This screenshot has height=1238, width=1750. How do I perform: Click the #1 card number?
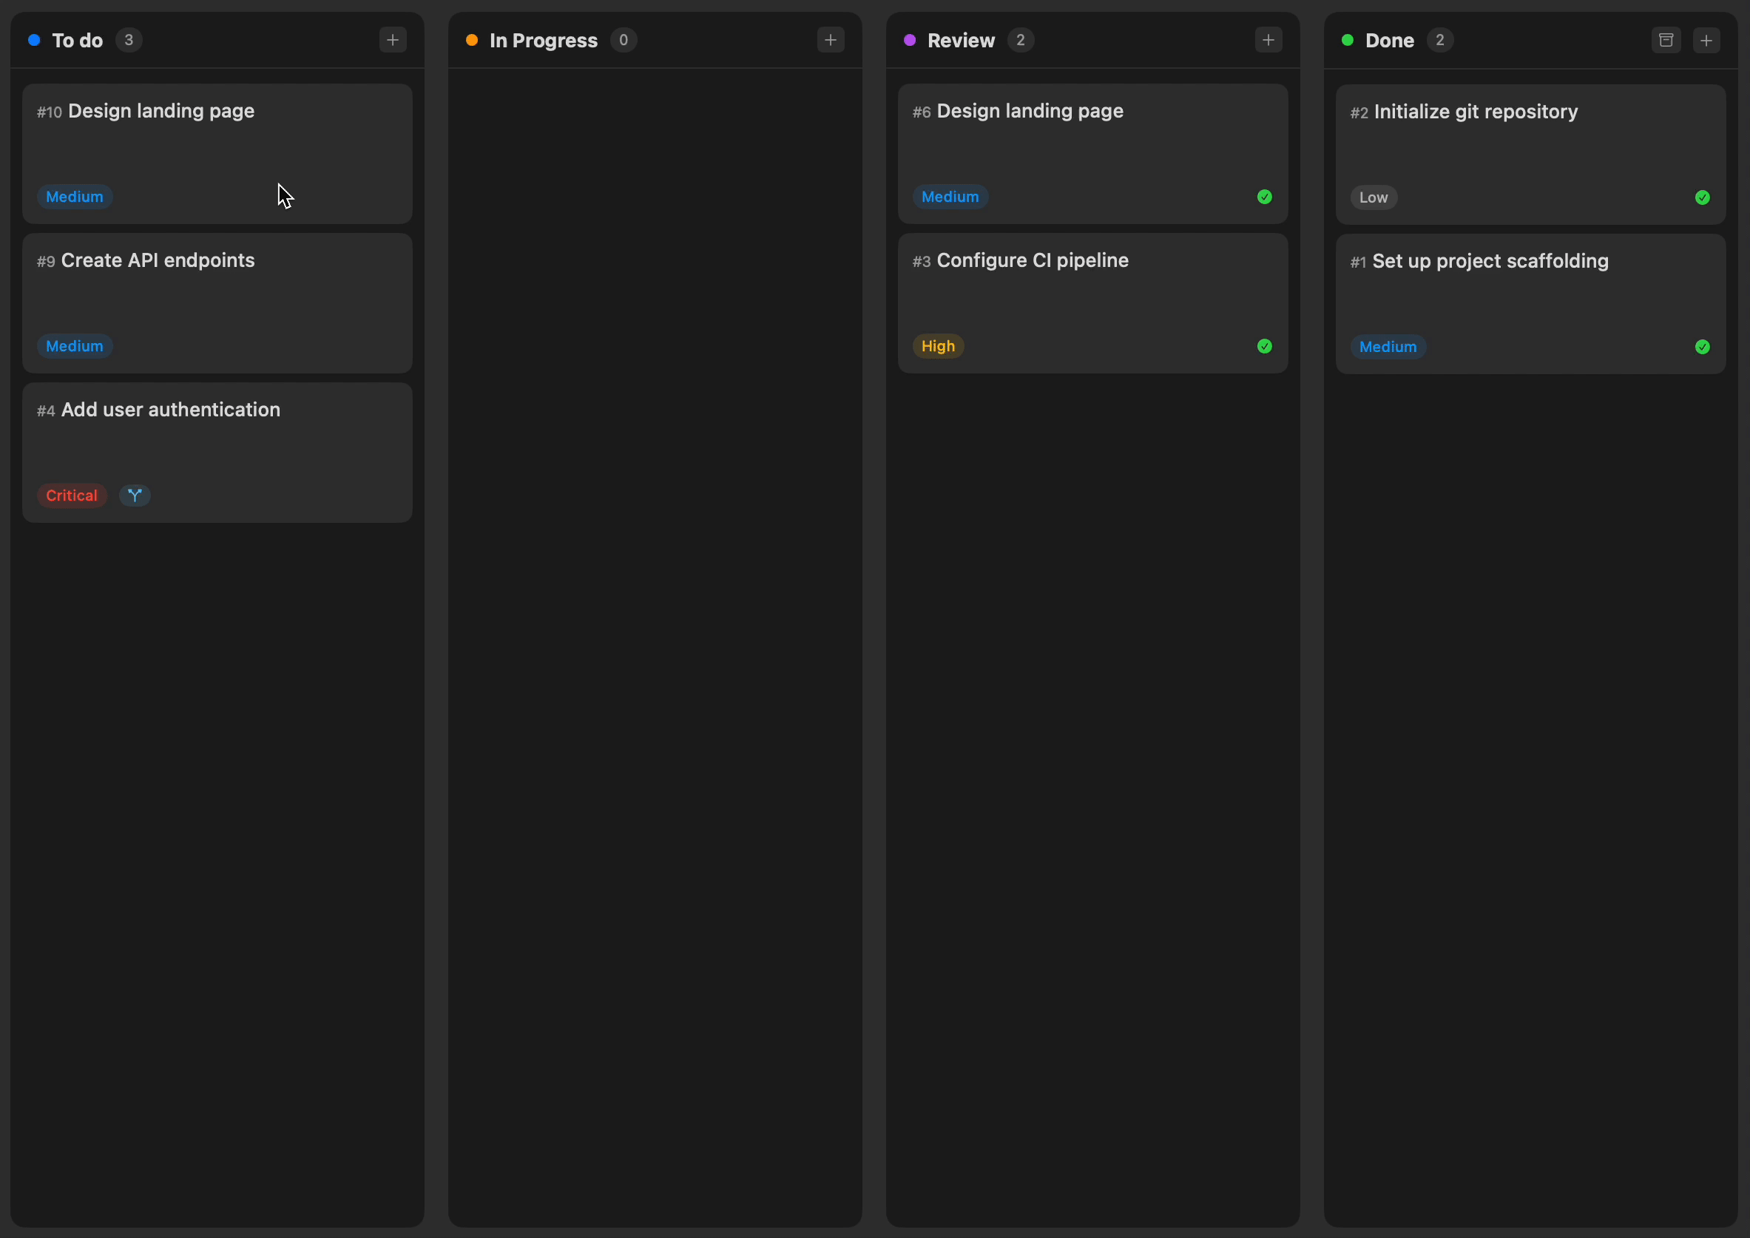(1358, 263)
